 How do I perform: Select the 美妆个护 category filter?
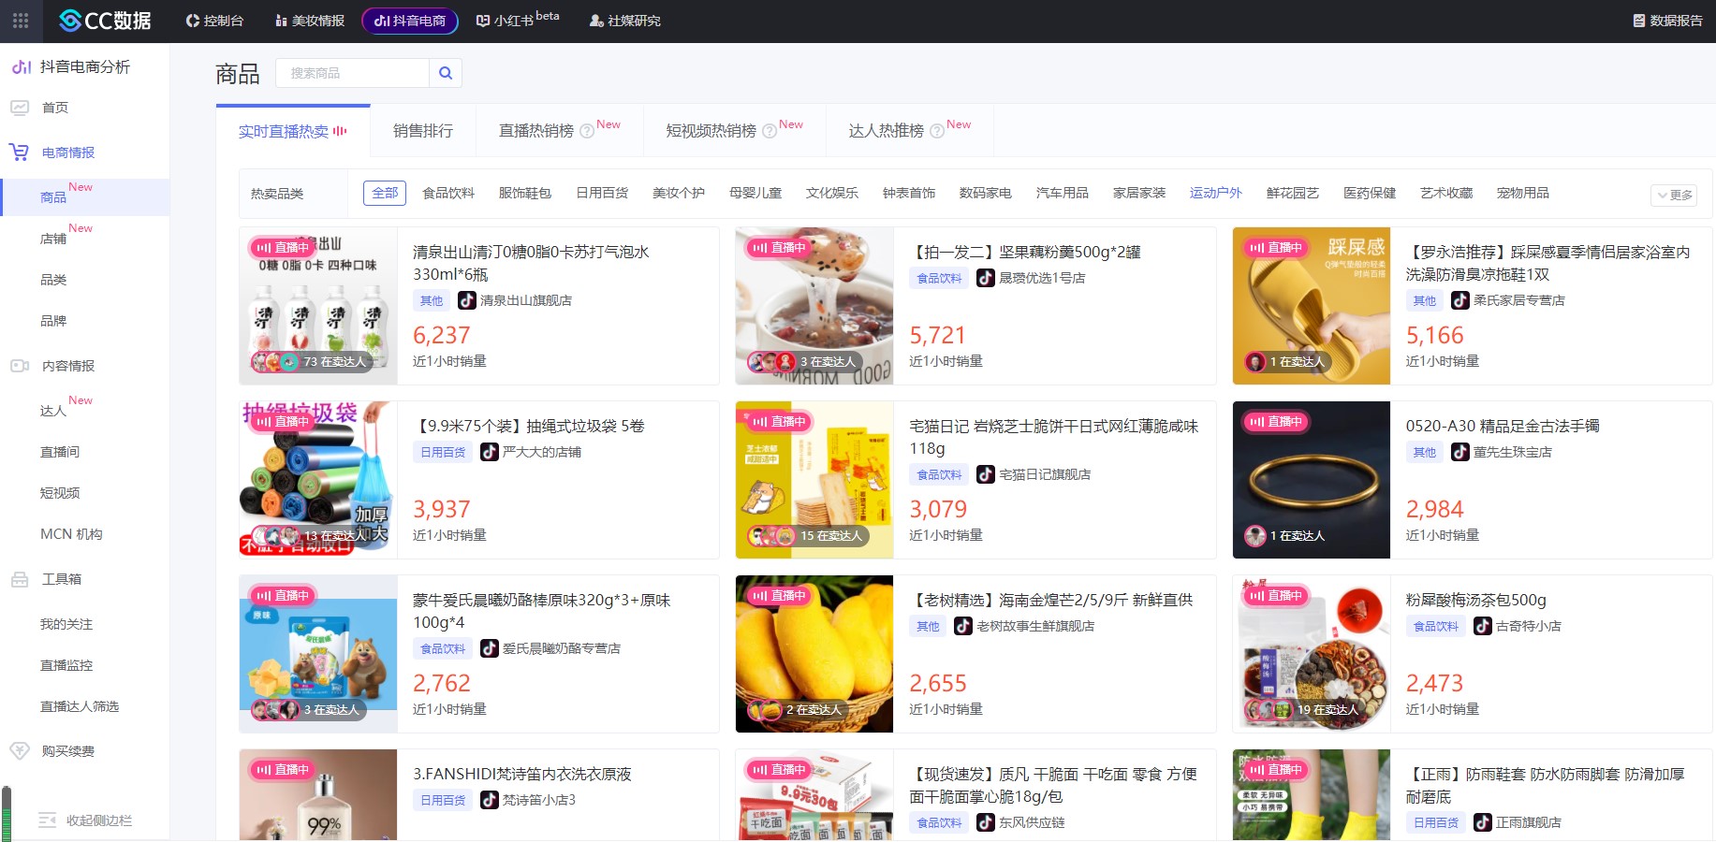pos(678,194)
